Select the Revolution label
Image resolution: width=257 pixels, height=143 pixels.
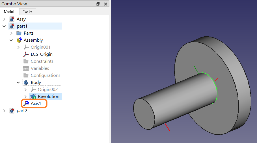[49, 97]
